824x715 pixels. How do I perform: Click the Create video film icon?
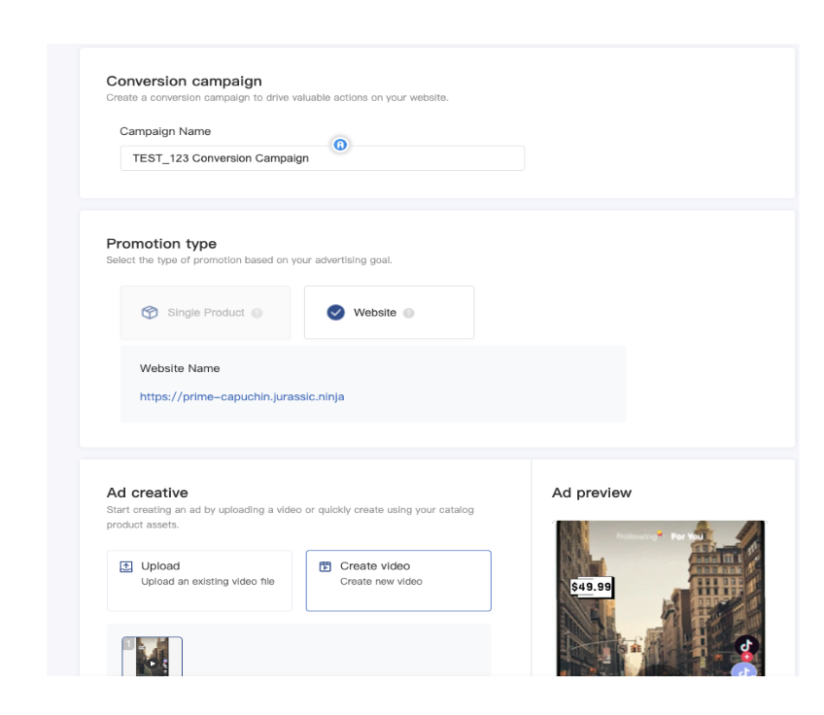click(326, 566)
